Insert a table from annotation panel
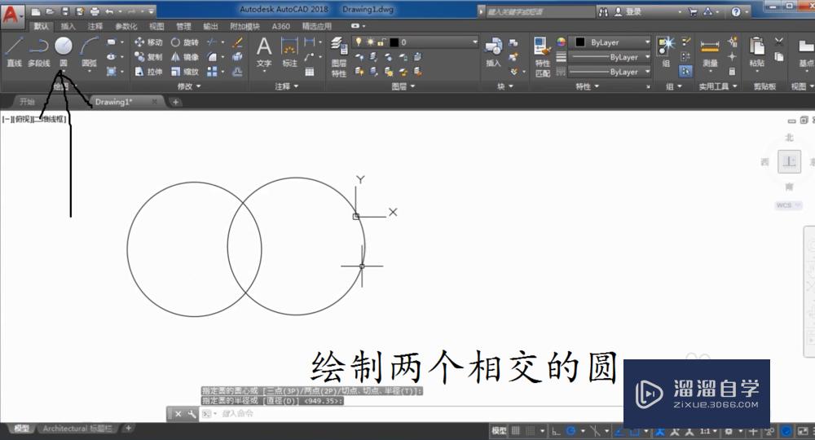The image size is (815, 440). point(309,72)
